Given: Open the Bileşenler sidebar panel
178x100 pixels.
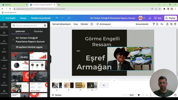Looking at the screenshot, I should [x=4, y=34].
